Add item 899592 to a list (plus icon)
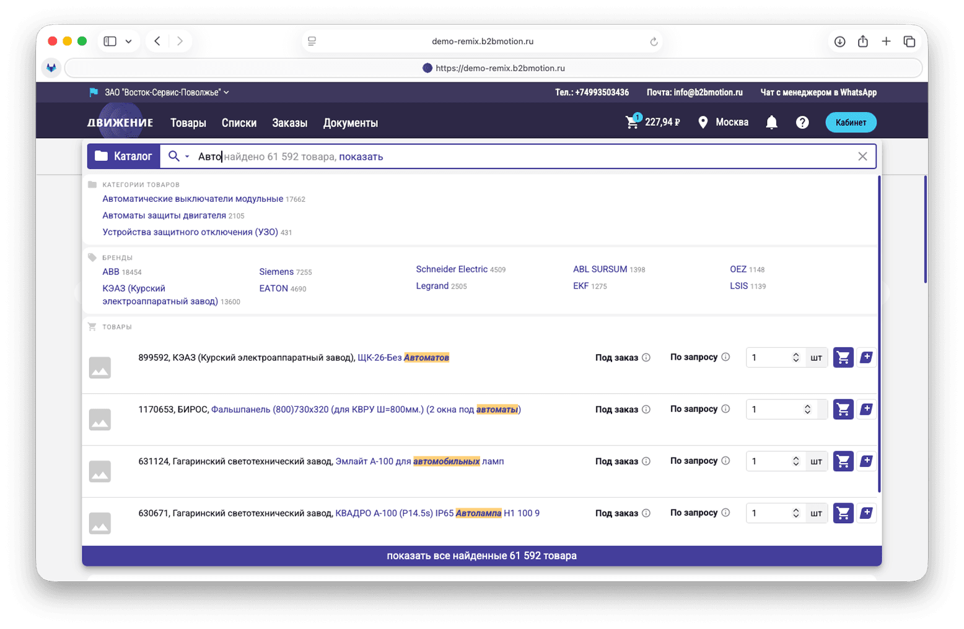 click(867, 357)
